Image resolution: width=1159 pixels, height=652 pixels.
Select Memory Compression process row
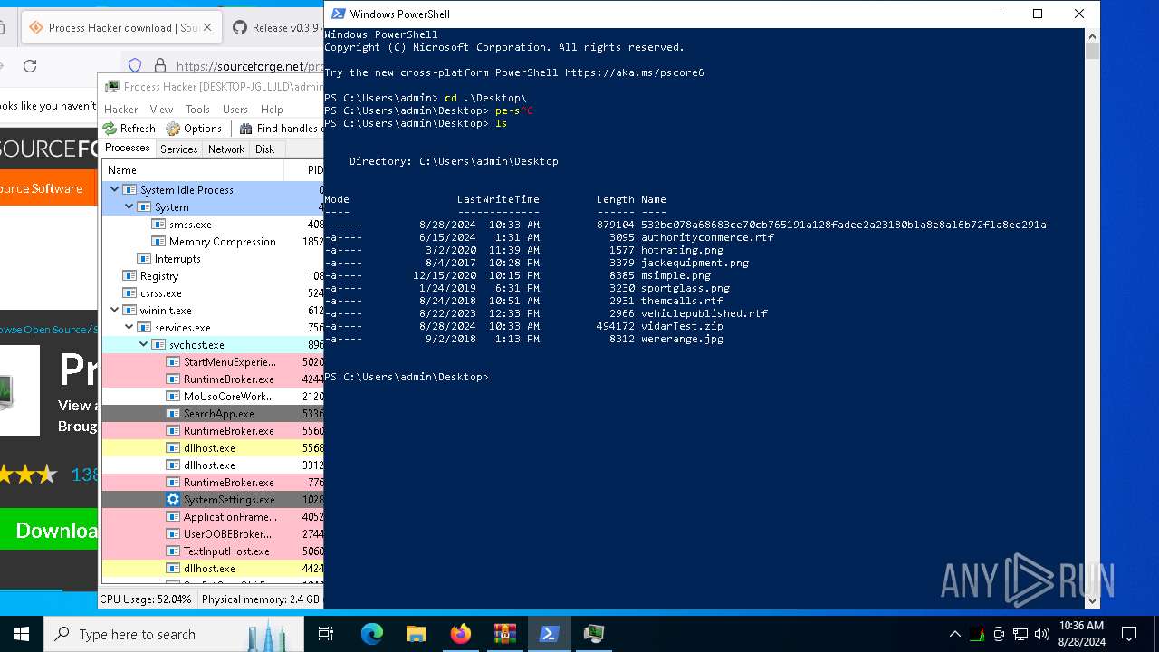pos(213,241)
